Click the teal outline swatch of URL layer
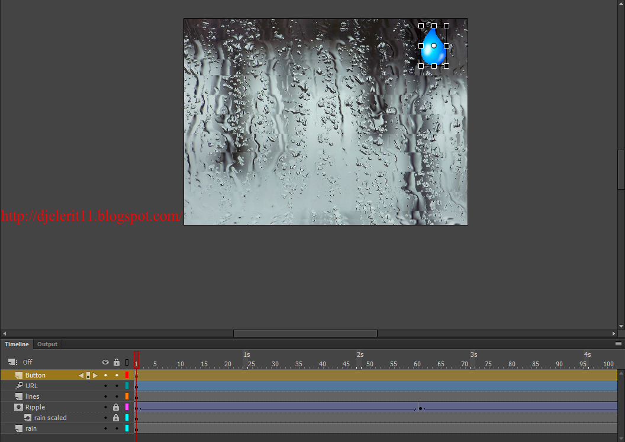 pyautogui.click(x=127, y=386)
